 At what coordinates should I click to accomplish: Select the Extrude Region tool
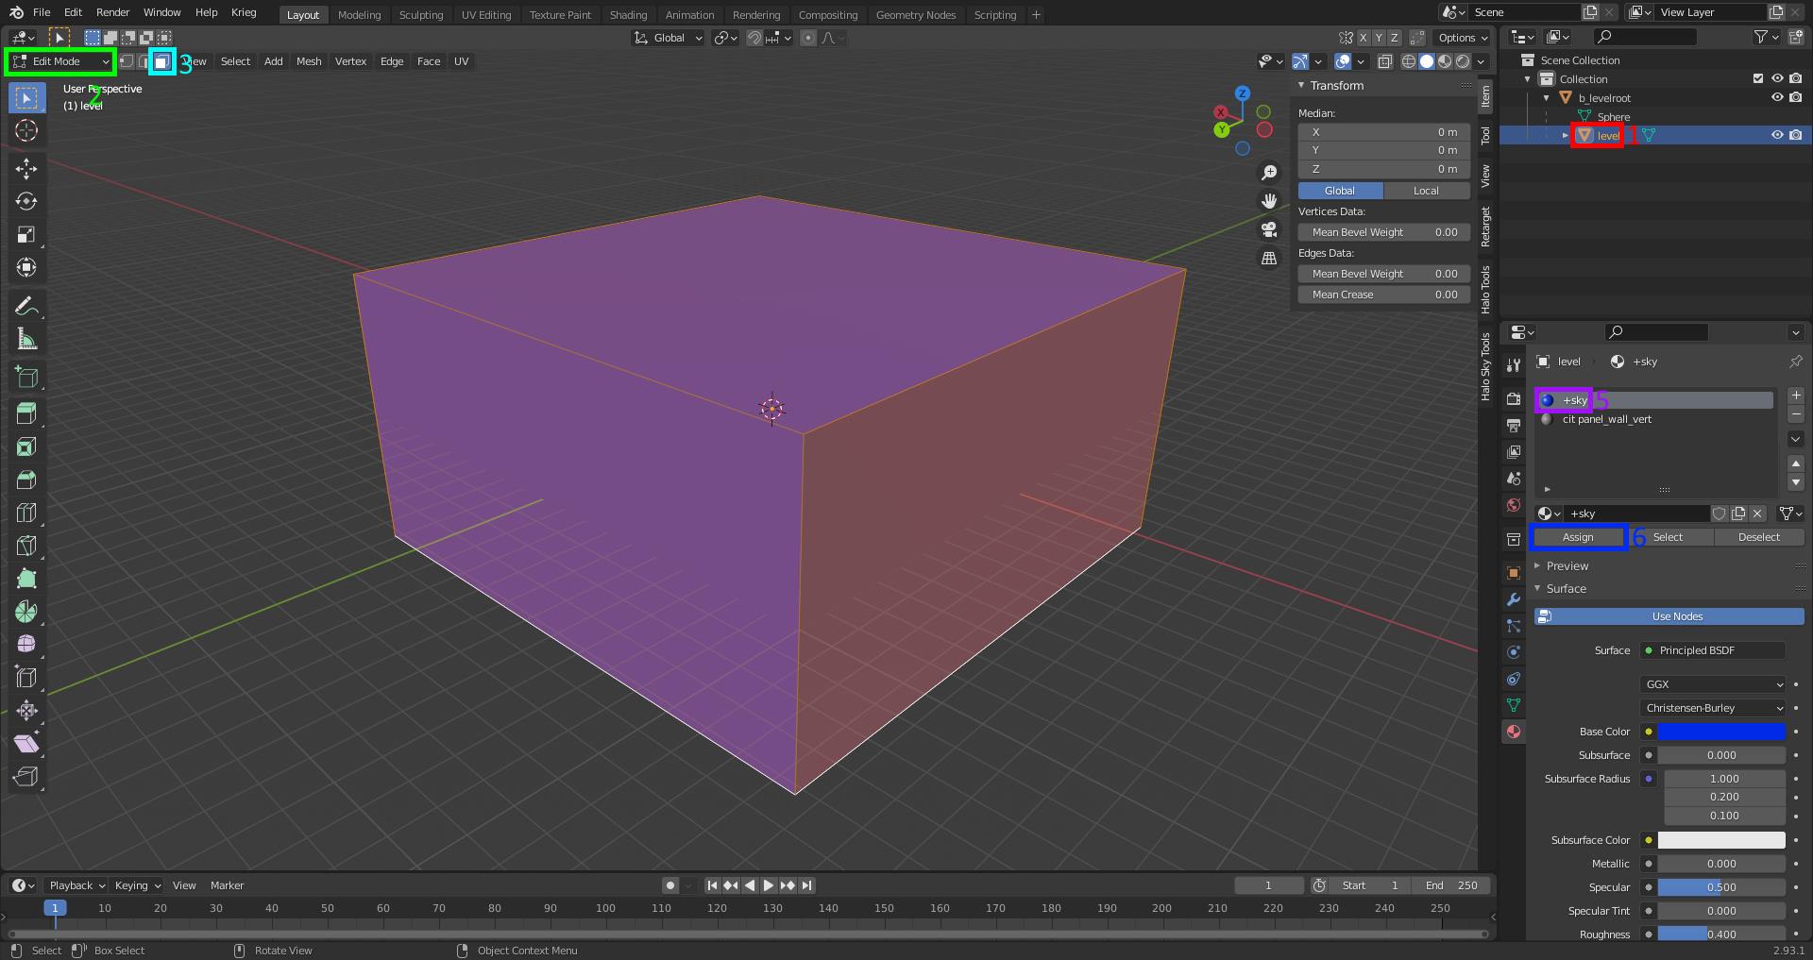[26, 413]
